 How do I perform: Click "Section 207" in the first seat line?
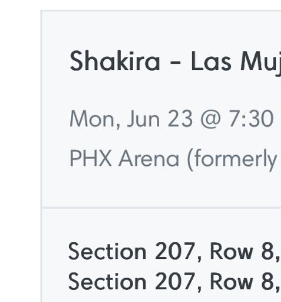(x=131, y=251)
